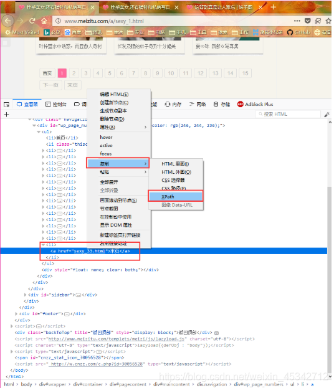The width and height of the screenshot is (334, 388).
Task: Select HTML 外面(O) in copy submenu
Action: (x=176, y=172)
